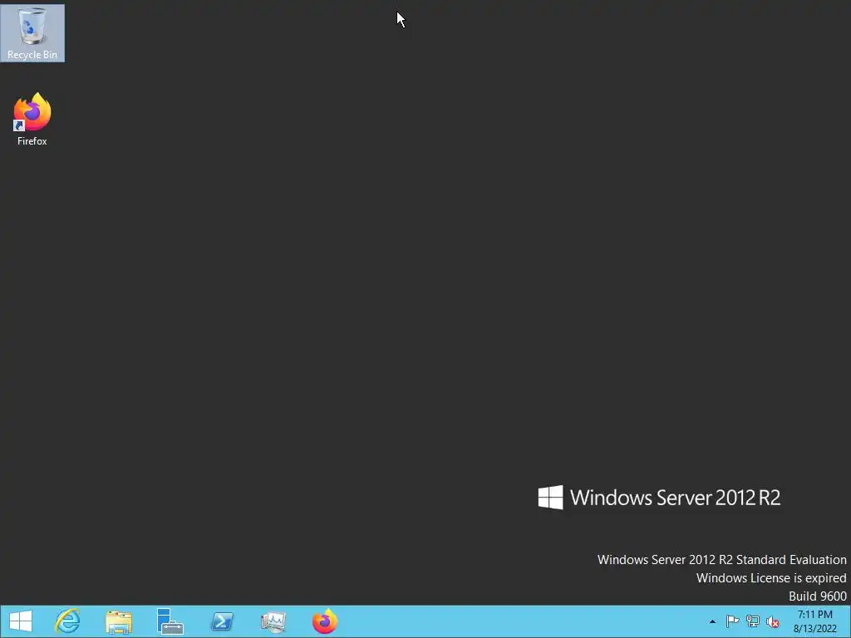Image resolution: width=851 pixels, height=638 pixels.
Task: Open the clock showing 7:11 PM
Action: (x=814, y=615)
